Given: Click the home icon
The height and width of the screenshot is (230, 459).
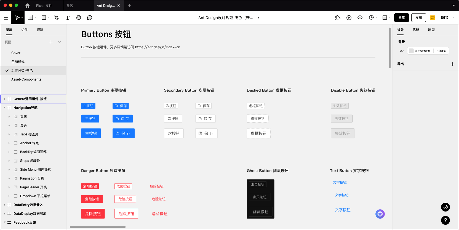Looking at the screenshot, I should point(27,6).
